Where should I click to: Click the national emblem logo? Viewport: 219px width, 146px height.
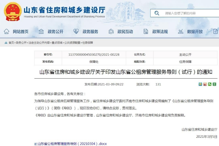tap(13, 12)
